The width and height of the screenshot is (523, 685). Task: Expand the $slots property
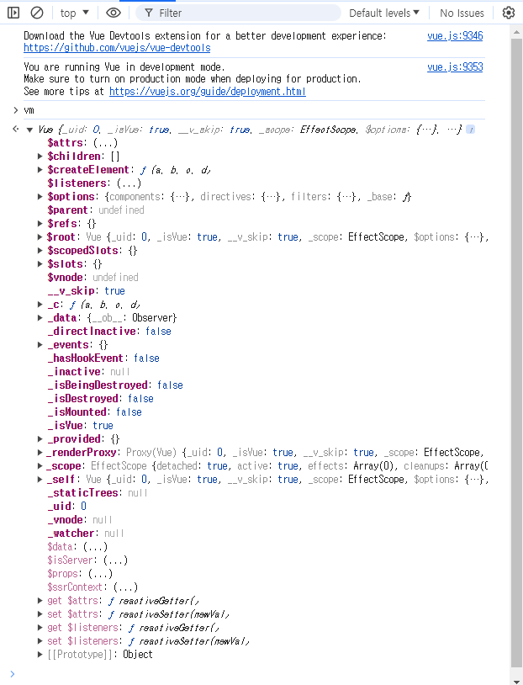[40, 264]
